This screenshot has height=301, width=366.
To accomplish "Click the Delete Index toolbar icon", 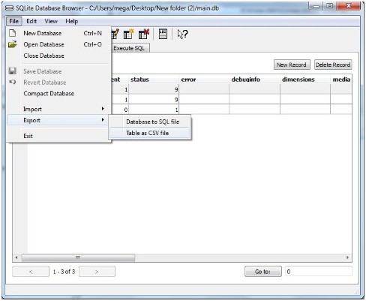I will pyautogui.click(x=144, y=35).
